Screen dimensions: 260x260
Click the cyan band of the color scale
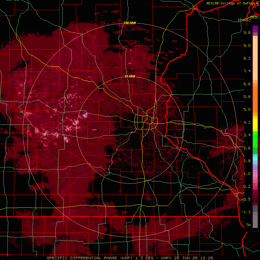click(255, 159)
